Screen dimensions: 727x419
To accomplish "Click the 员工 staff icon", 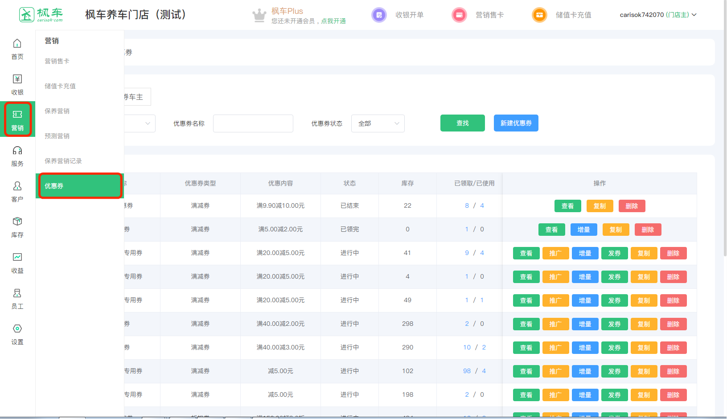I will [17, 293].
